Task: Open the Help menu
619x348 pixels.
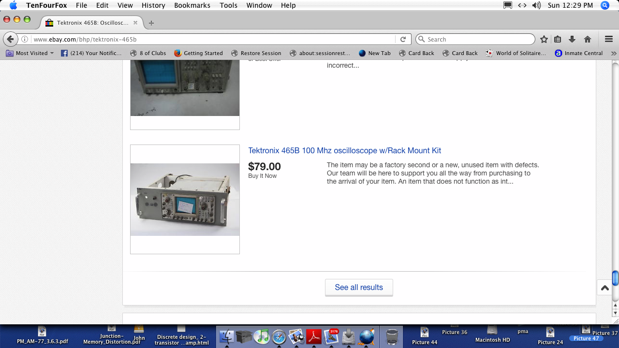Action: click(x=288, y=5)
